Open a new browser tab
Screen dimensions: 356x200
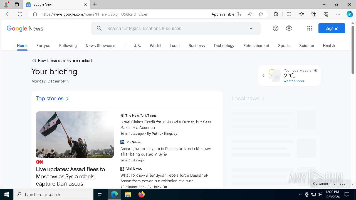pos(95,4)
